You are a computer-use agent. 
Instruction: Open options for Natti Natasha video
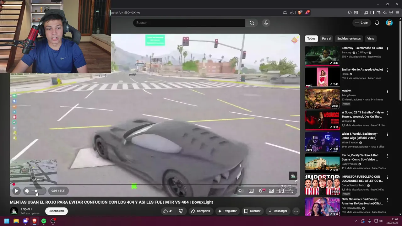387,200
